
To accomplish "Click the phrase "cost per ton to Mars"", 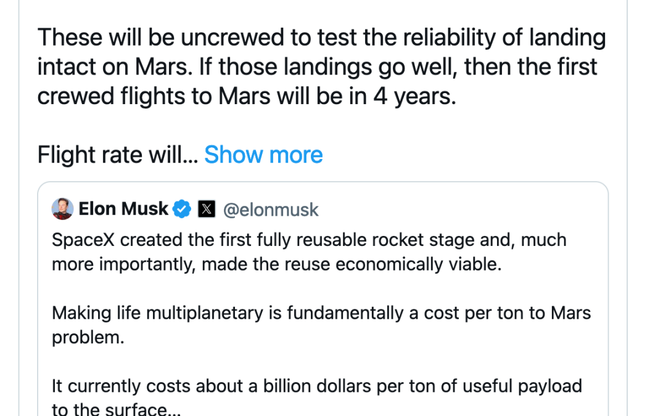I will click(498, 313).
